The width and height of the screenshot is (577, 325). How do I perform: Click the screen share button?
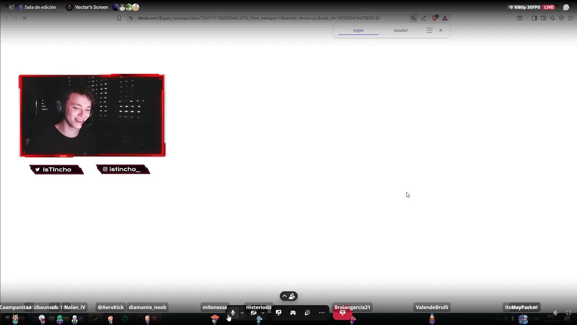279,312
